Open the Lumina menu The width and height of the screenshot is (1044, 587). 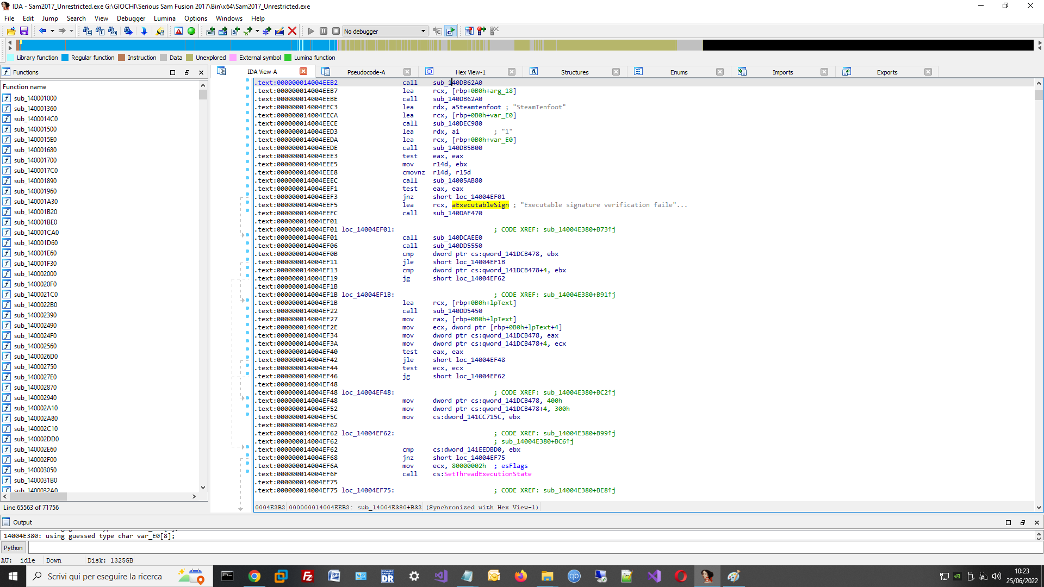[x=164, y=18]
